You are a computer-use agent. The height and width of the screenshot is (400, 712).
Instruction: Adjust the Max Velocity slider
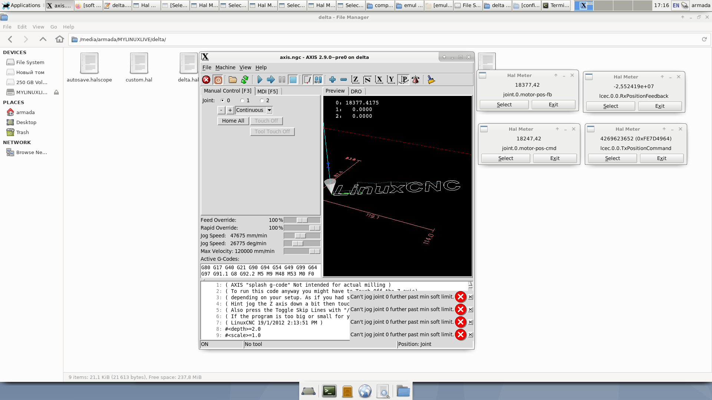[302, 251]
